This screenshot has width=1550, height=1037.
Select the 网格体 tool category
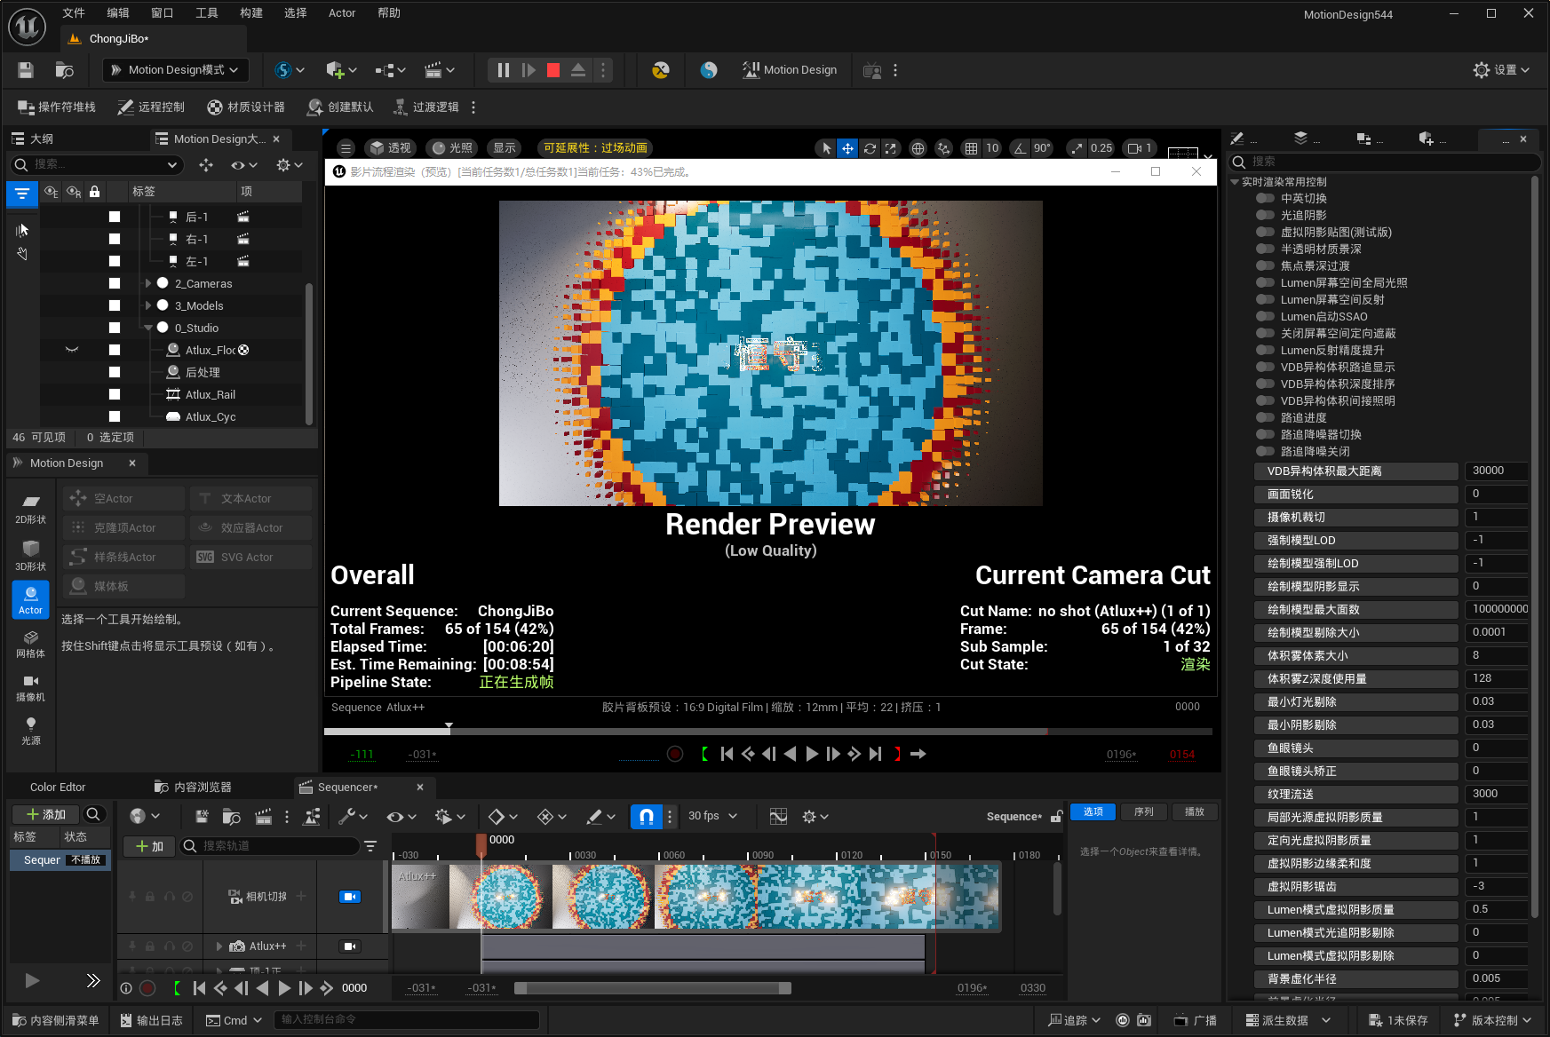click(x=31, y=645)
